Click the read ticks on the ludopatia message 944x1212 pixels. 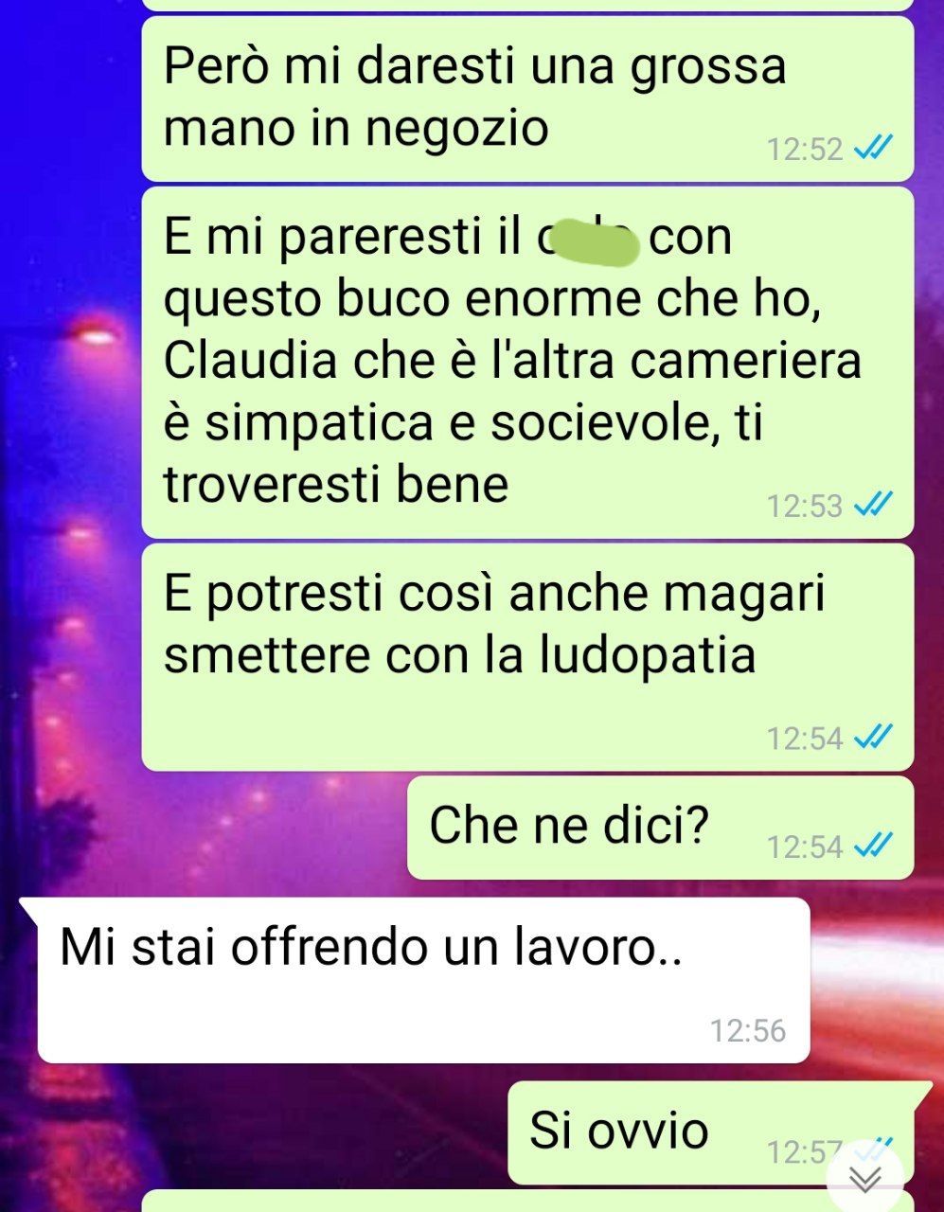pos(873,737)
